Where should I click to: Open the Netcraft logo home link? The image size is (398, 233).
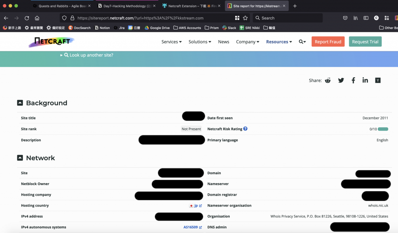coord(52,42)
